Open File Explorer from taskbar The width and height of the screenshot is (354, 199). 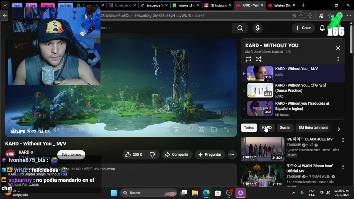195,193
